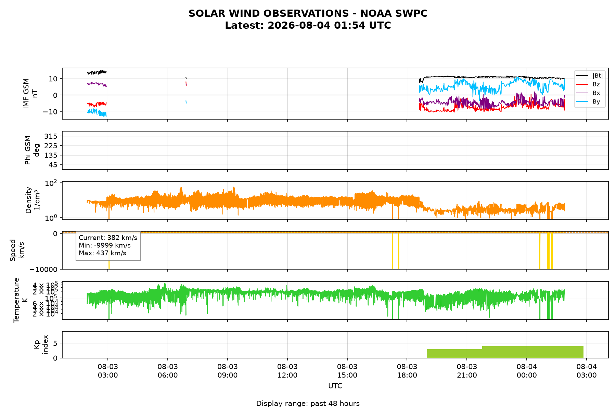Click the 08-04 00:00 time axis label
Viewport: 616px width, 410px height.
tap(527, 371)
